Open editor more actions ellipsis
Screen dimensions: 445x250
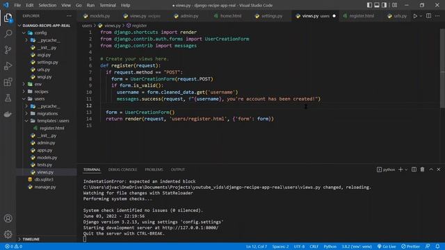(437, 16)
